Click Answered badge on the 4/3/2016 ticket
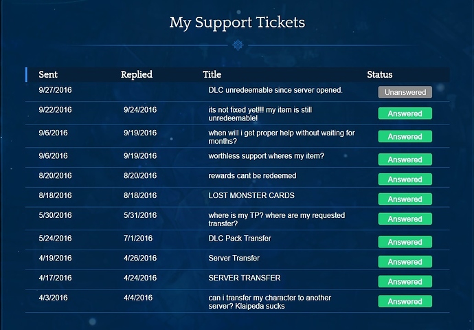 [405, 301]
